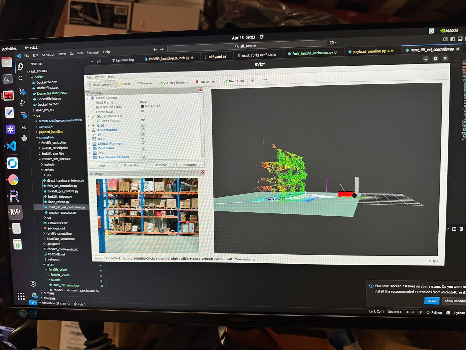Open the VS Code Selection menu
The width and height of the screenshot is (466, 350).
(49, 55)
